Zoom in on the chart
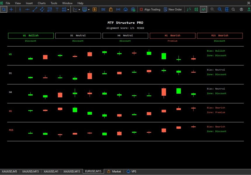 coord(212,9)
